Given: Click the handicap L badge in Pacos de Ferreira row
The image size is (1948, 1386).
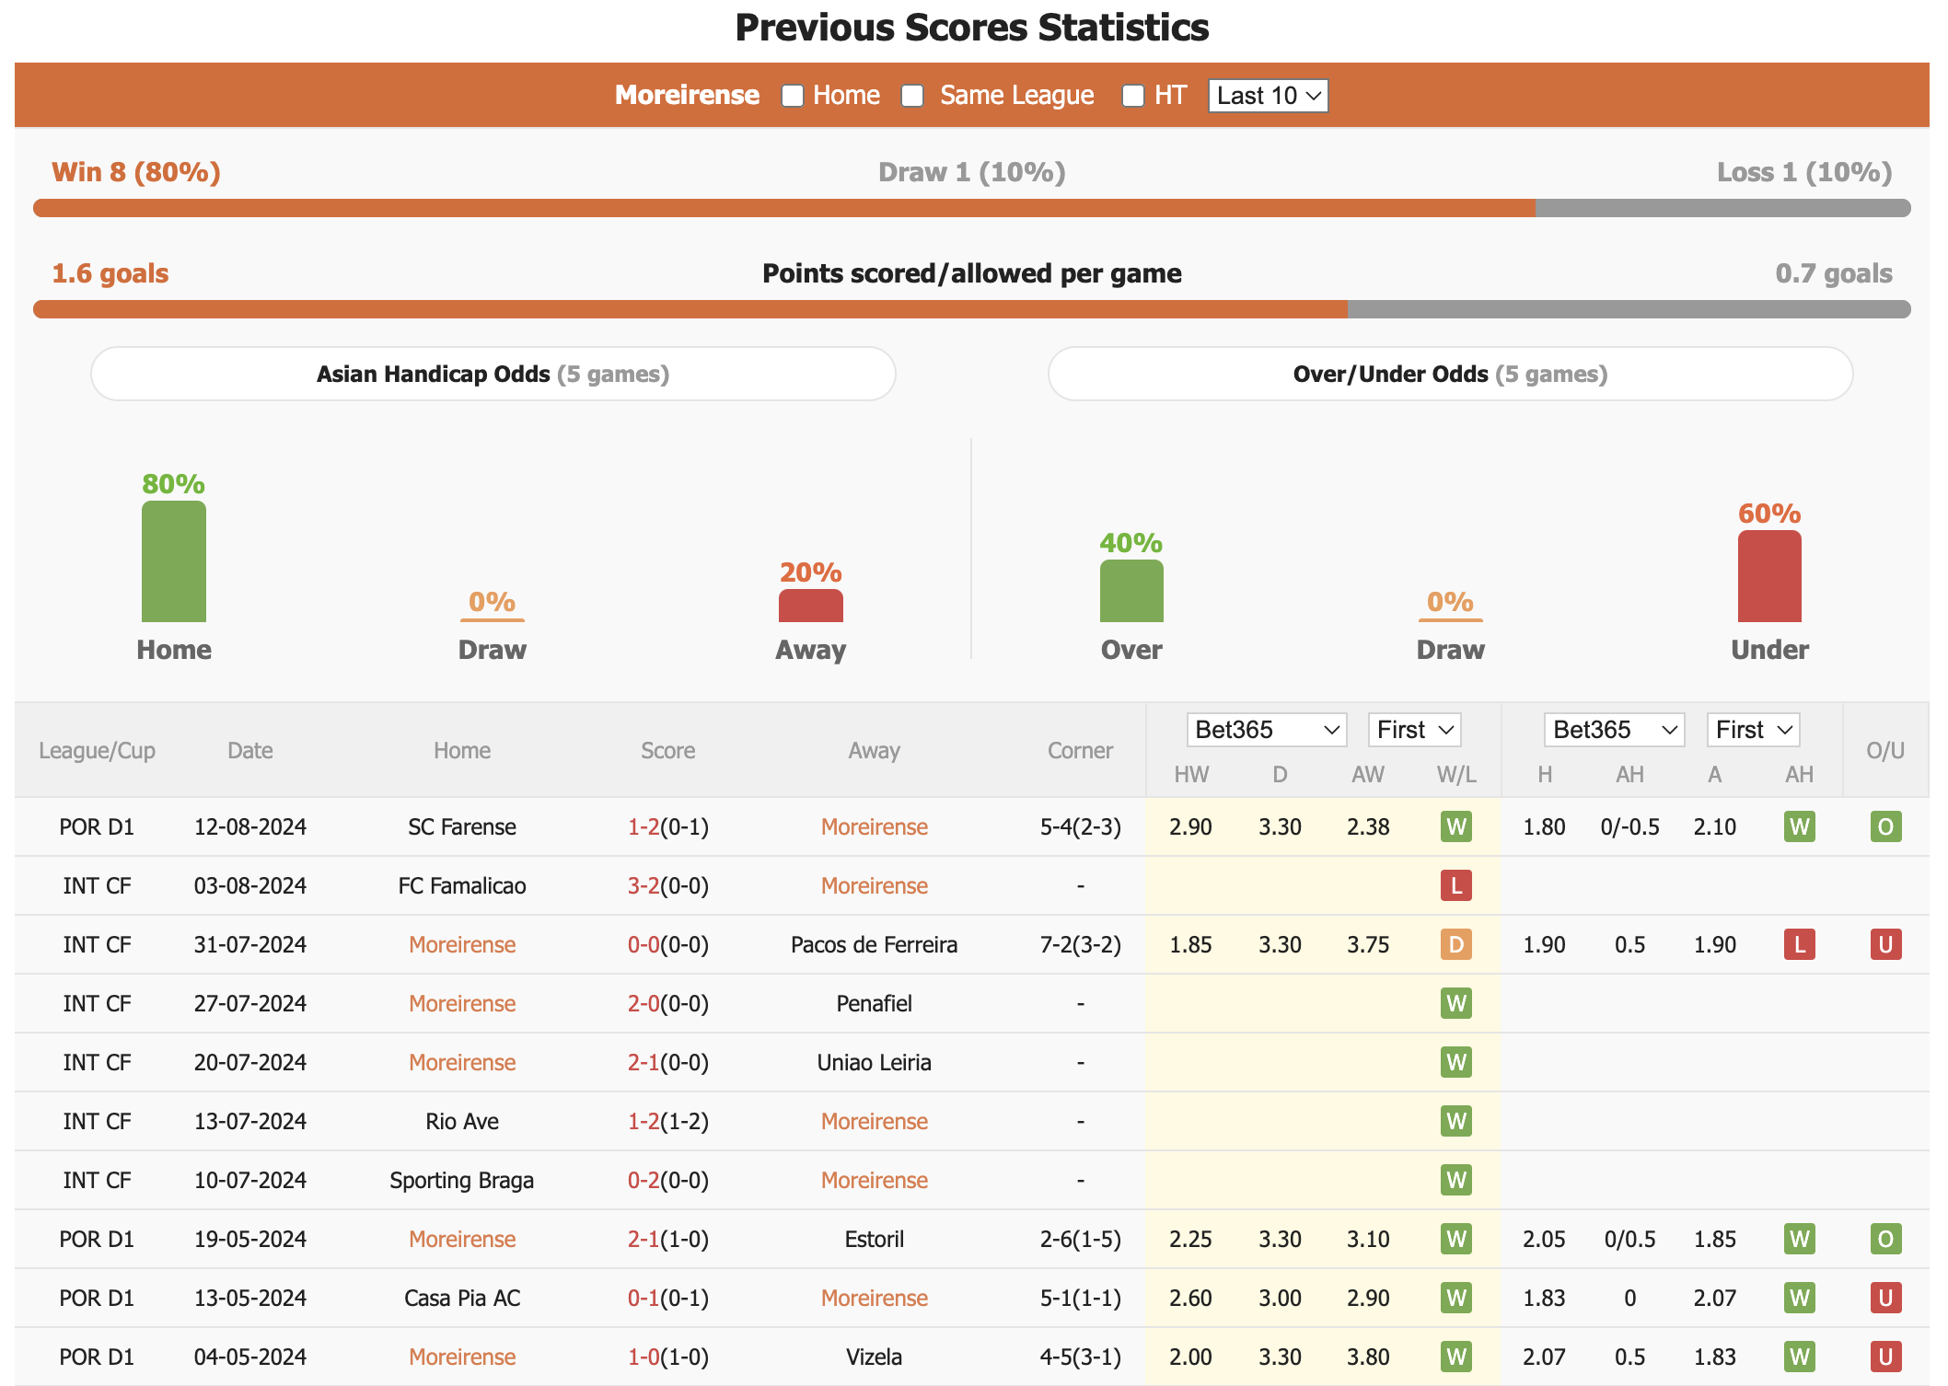Looking at the screenshot, I should click(x=1800, y=944).
